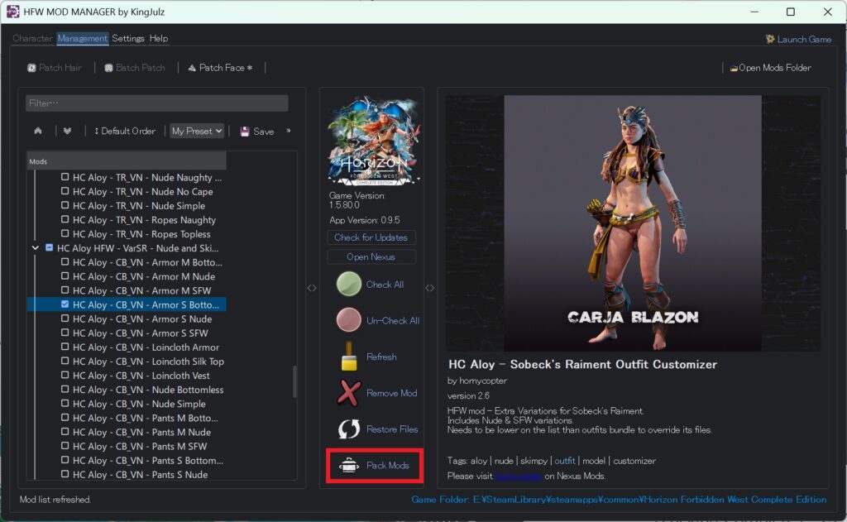Screen dimensions: 847x522
Task: Uncheck the highlighted CB_VN Armor S mod
Action: [65, 305]
